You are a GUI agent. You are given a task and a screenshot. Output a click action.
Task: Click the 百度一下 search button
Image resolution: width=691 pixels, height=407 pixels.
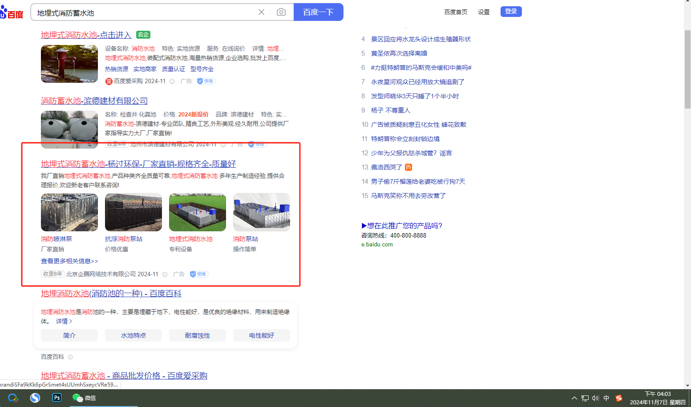[x=318, y=12]
